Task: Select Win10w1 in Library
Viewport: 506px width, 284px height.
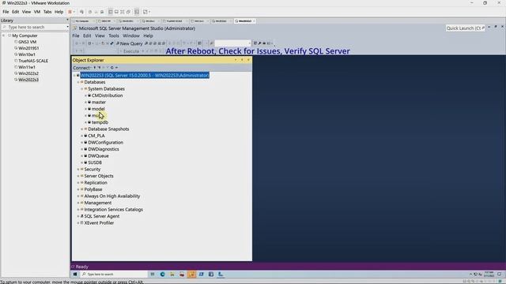Action: (x=27, y=54)
